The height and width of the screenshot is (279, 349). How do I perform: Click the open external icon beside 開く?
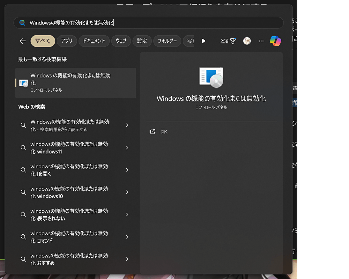153,132
